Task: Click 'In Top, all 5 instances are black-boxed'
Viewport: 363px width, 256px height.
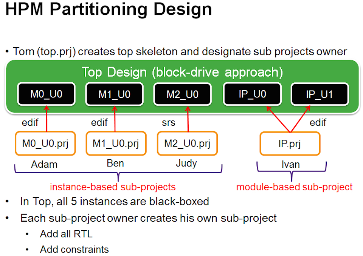Action: (x=115, y=201)
